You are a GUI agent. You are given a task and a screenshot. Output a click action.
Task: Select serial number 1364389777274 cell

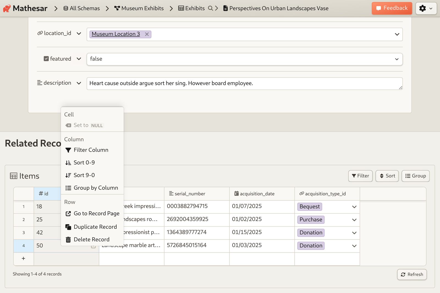[197, 233]
